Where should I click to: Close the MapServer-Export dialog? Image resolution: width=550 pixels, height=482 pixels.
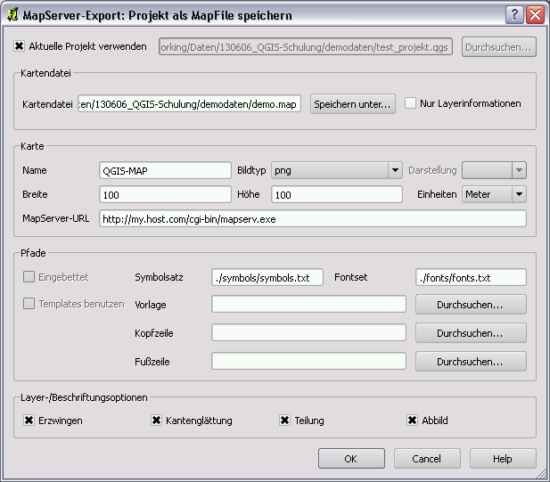[x=535, y=14]
